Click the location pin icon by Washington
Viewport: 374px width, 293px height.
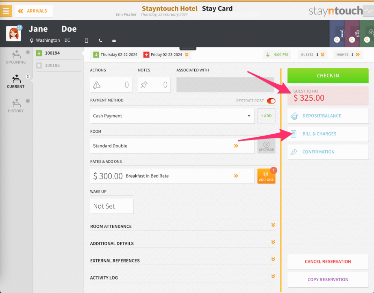(31, 41)
